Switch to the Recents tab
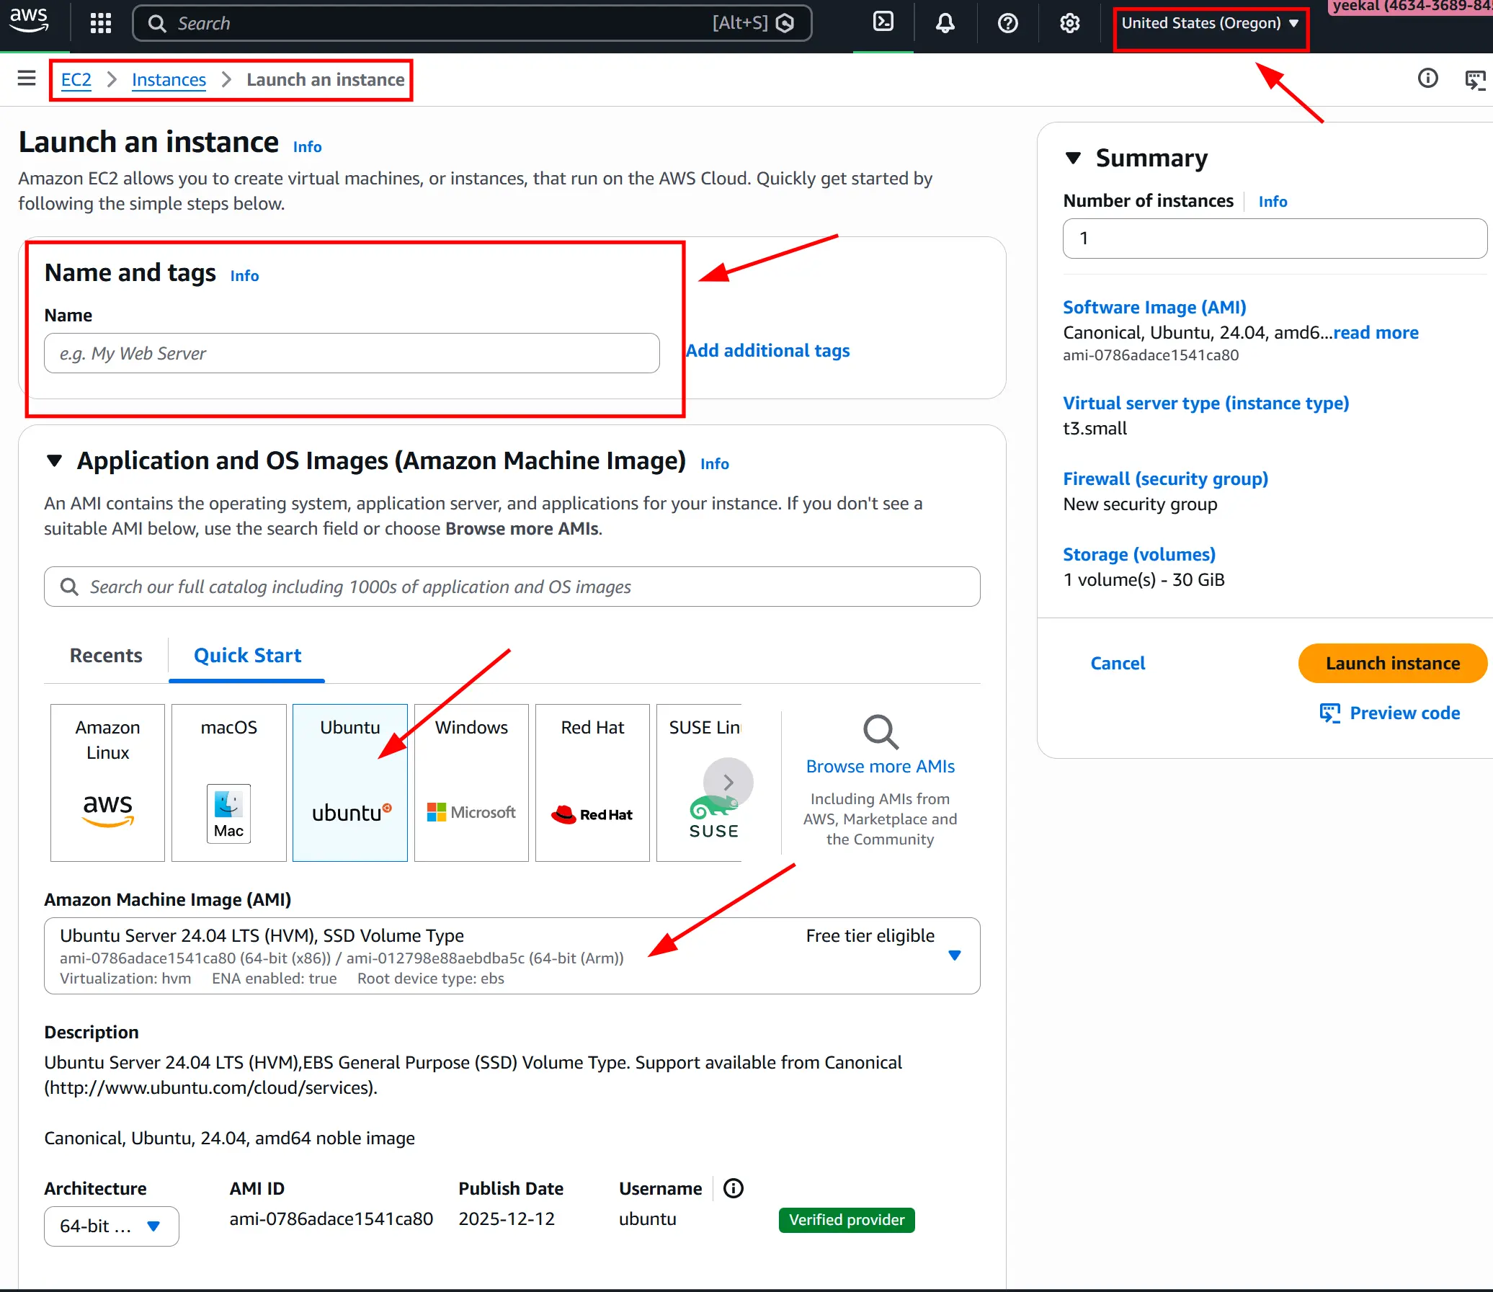This screenshot has height=1292, width=1493. pos(106,655)
